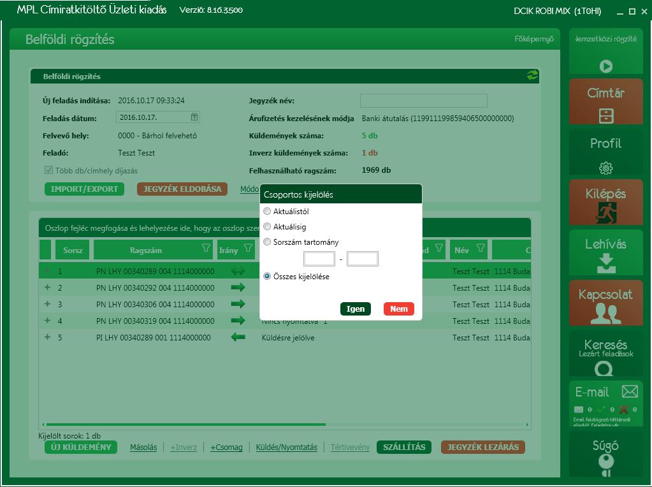652x487 pixels.
Task: Click the first Sorszám tartomány range field
Action: (319, 259)
